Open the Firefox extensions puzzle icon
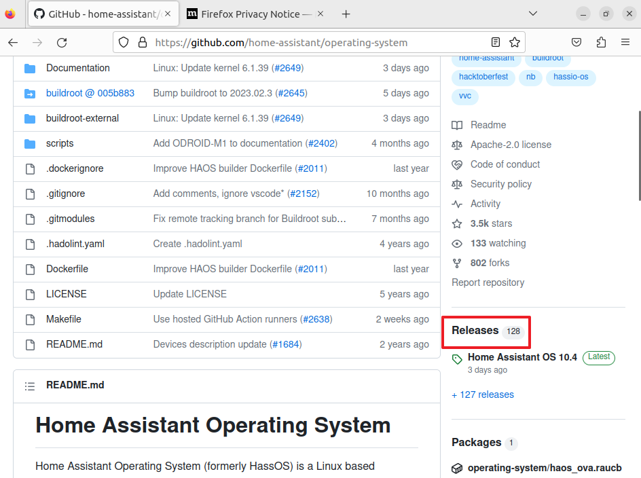This screenshot has height=478, width=641. [601, 42]
